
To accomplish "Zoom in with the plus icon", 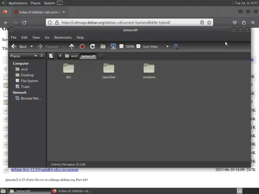I will (x=138, y=46).
